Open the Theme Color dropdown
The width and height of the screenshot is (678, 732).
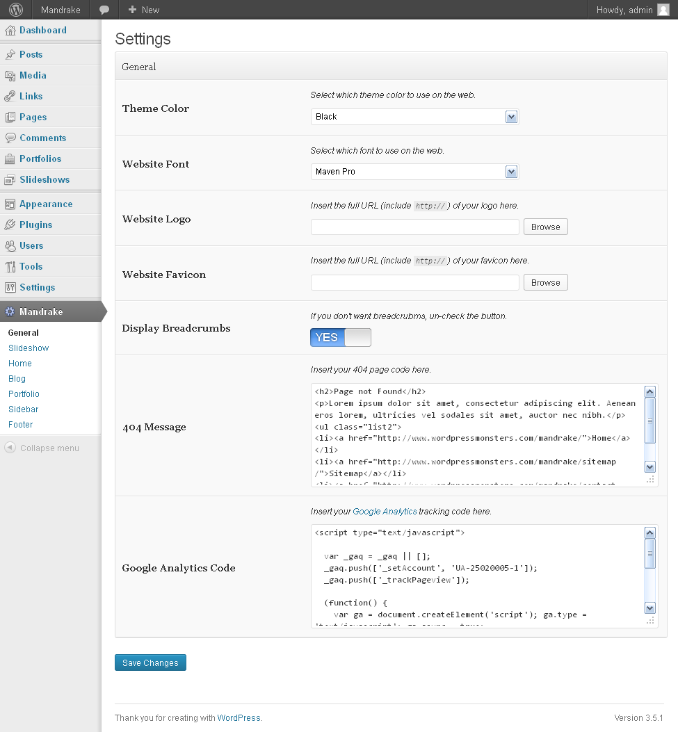tap(414, 117)
